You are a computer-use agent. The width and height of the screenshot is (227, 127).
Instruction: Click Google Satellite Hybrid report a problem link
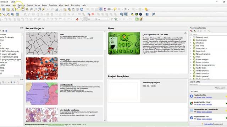(x=206, y=104)
